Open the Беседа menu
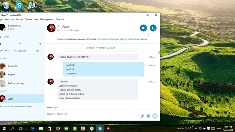The width and height of the screenshot is (235, 132). (19, 19)
